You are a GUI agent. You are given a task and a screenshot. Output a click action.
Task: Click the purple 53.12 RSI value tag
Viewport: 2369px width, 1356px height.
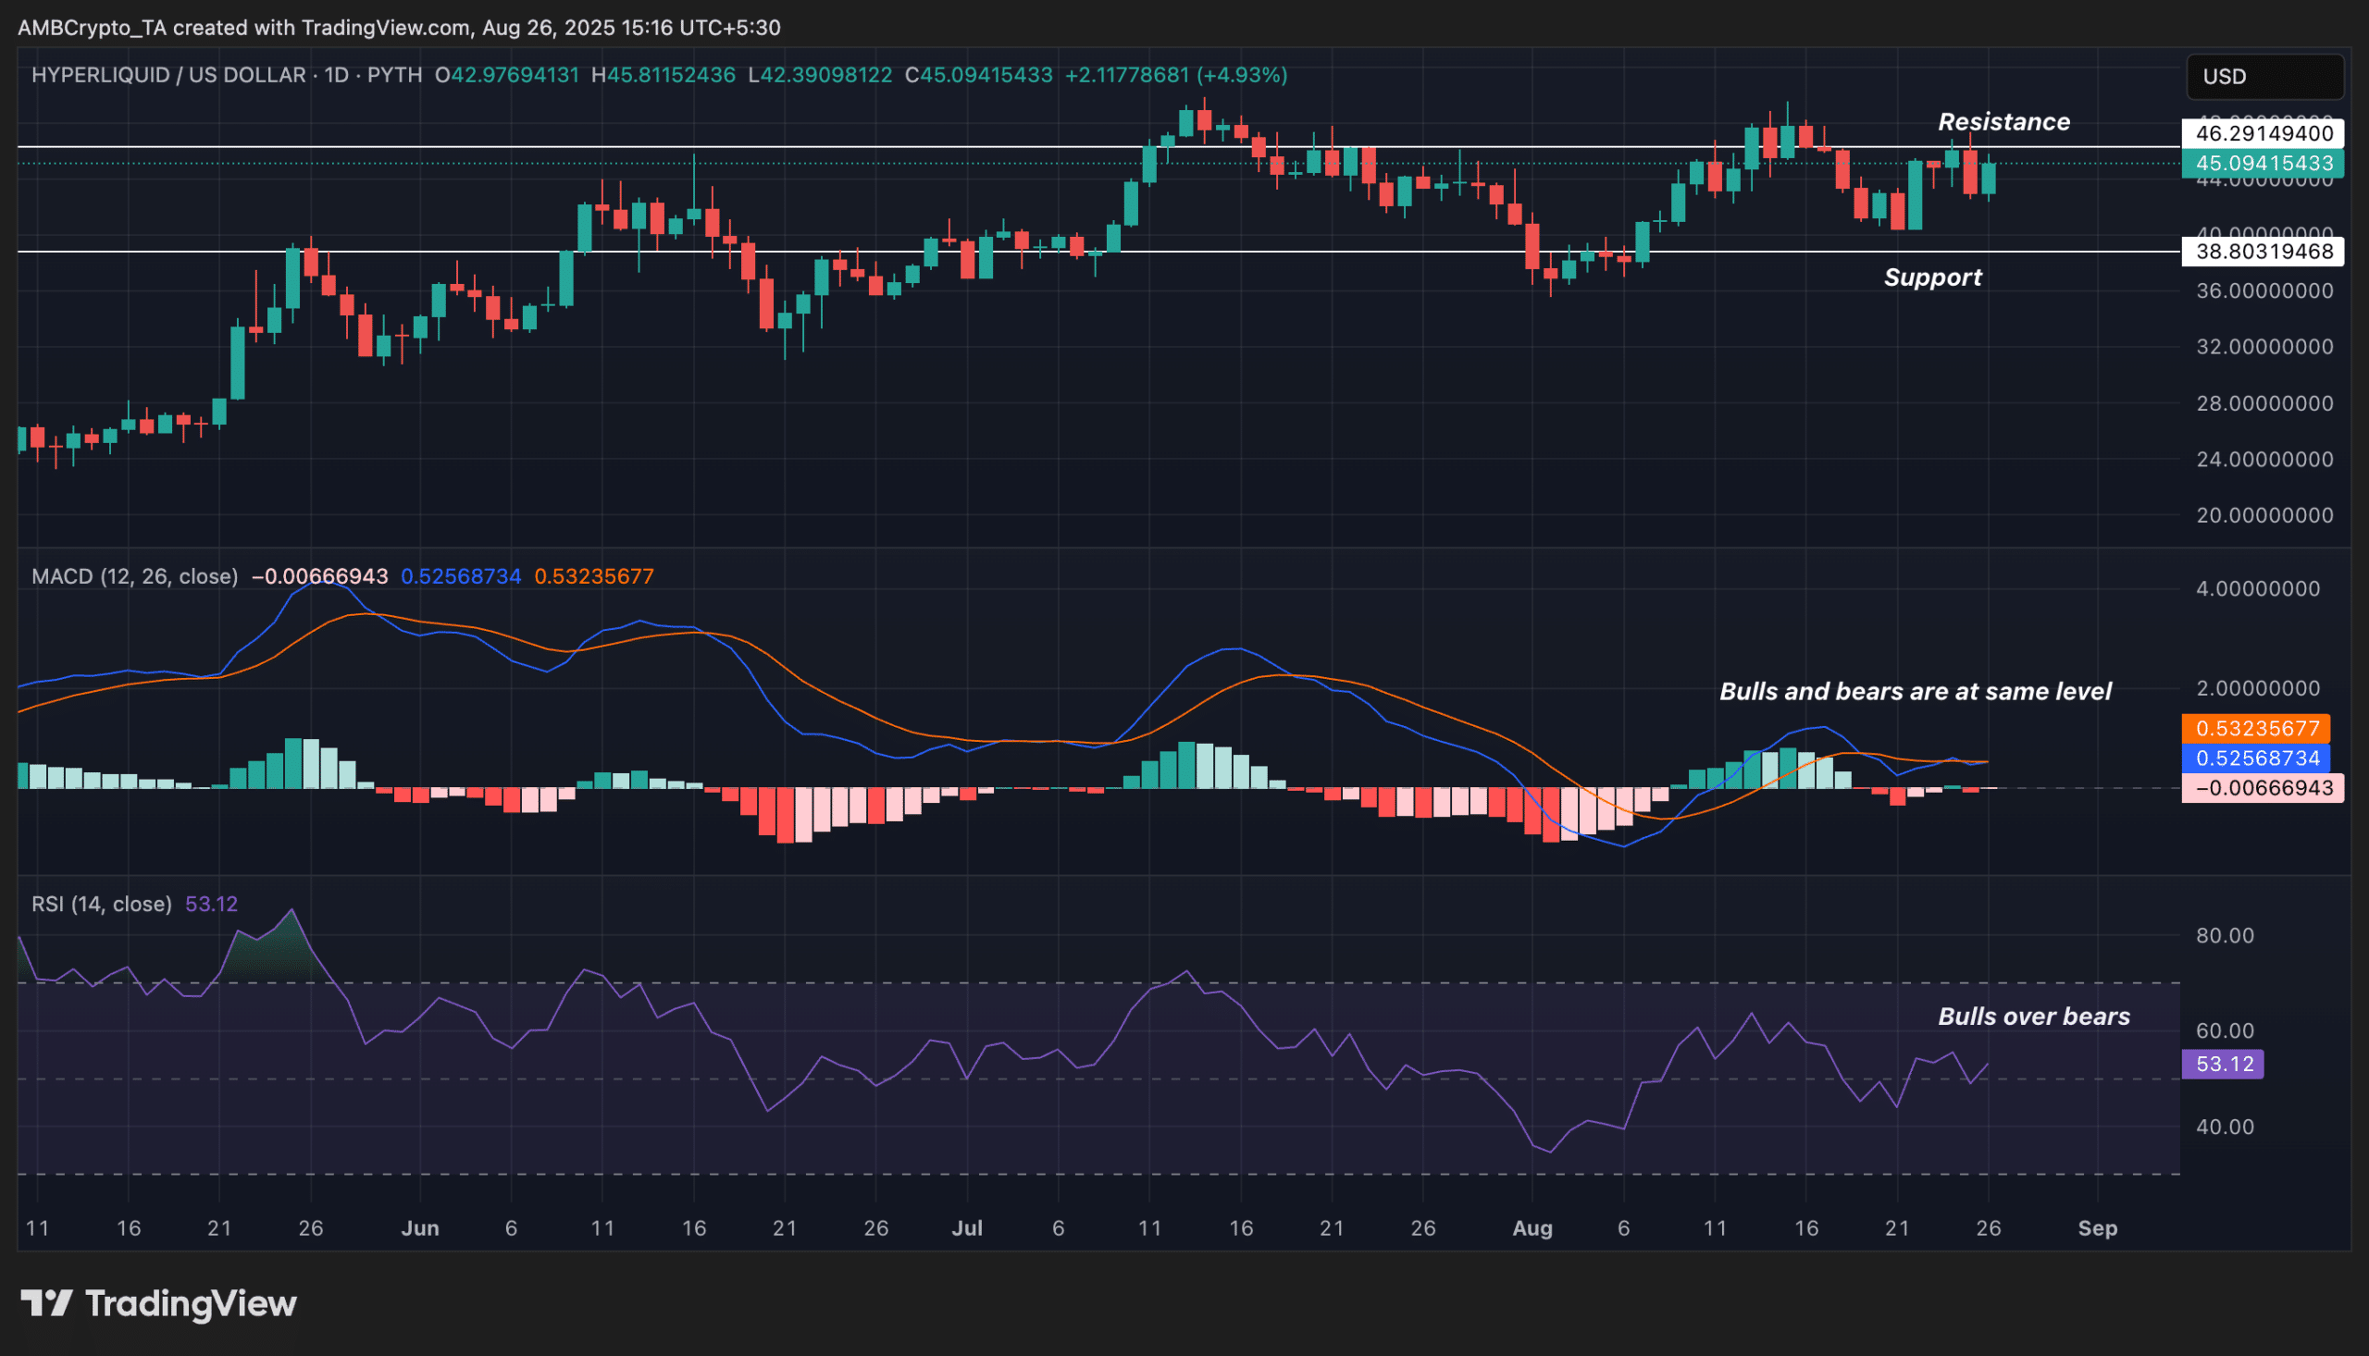2223,1064
